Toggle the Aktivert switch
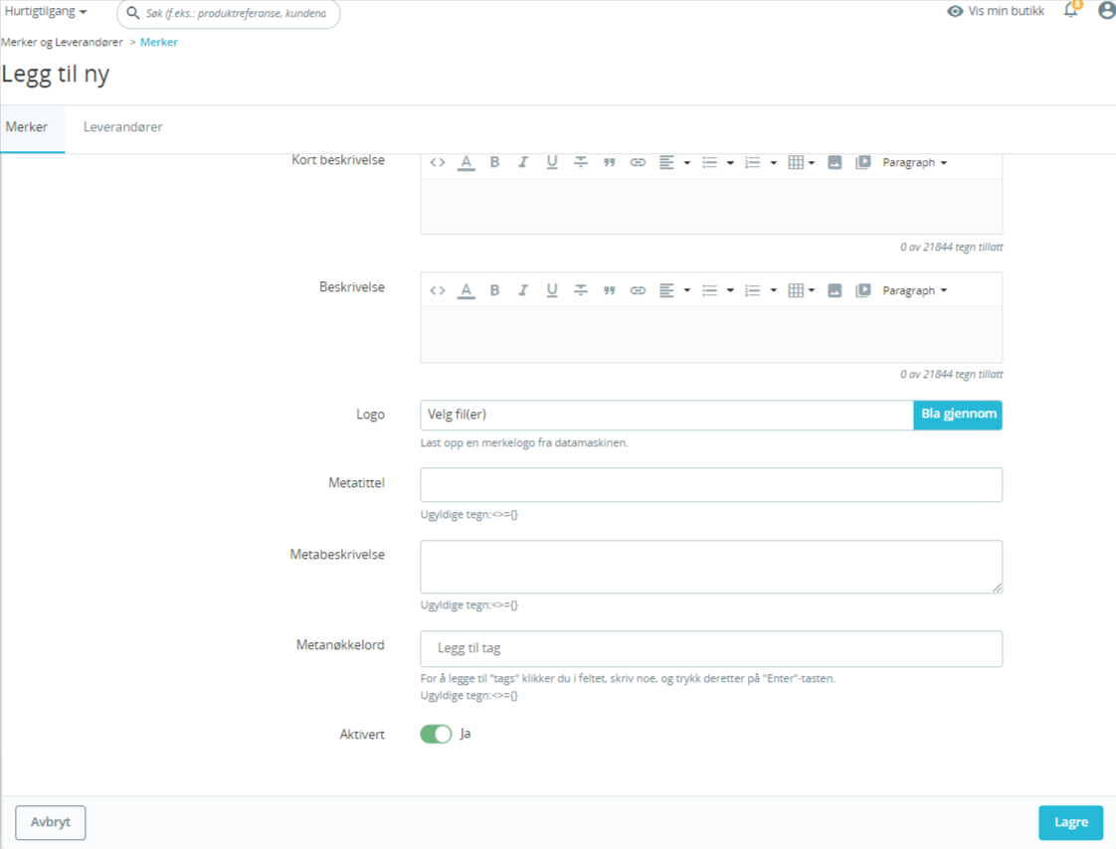 [436, 734]
